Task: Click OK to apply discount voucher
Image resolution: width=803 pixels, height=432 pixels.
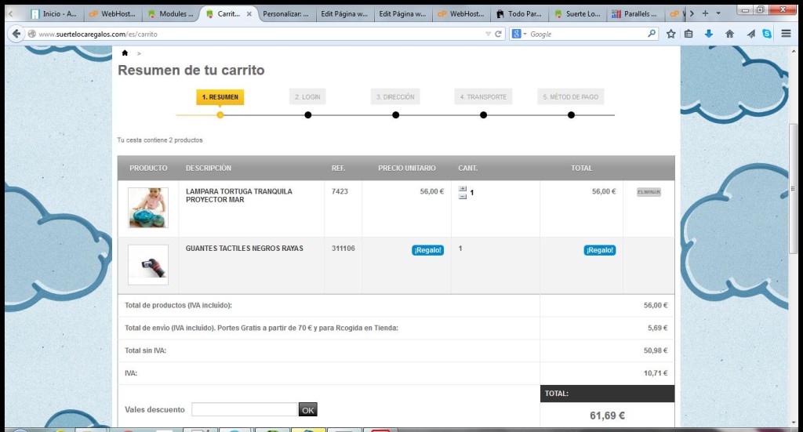Action: click(307, 409)
